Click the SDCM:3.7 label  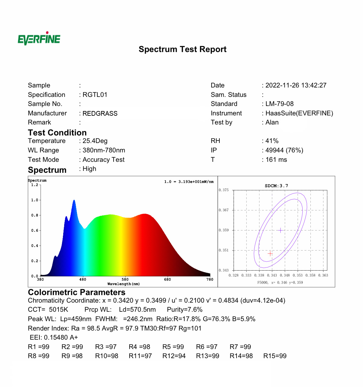coord(276,186)
